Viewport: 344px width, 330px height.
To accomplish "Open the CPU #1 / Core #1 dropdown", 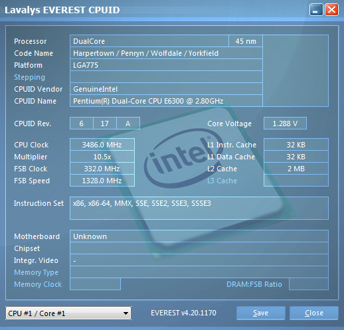I will click(x=68, y=313).
